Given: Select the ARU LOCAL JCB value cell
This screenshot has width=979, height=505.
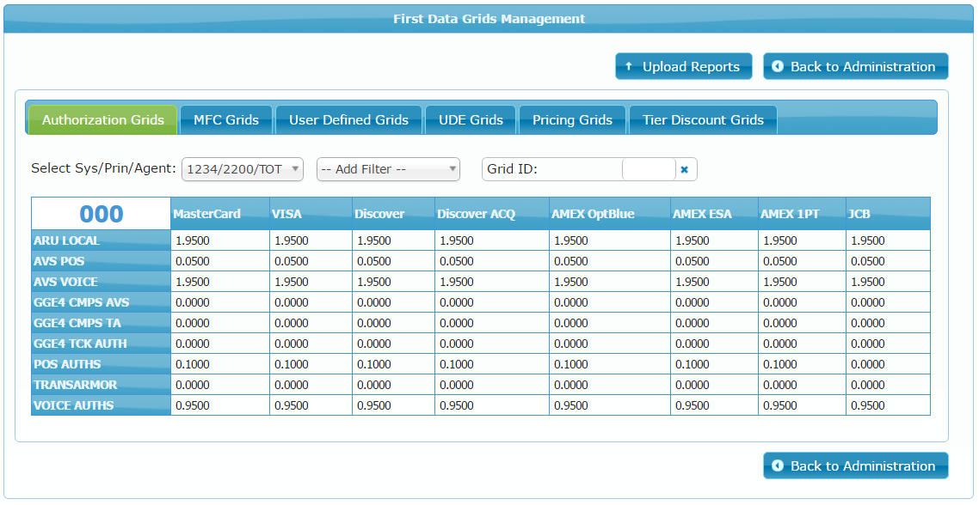Looking at the screenshot, I should click(889, 240).
